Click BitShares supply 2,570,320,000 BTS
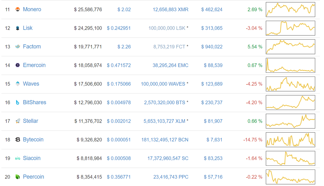This screenshot has height=186, width=324. tap(165, 103)
